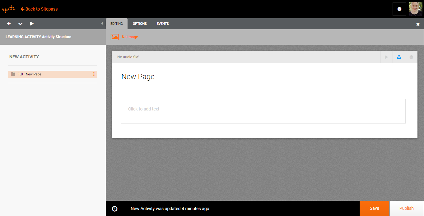The height and width of the screenshot is (216, 424).
Task: Add new item with plus icon
Action: [x=9, y=24]
